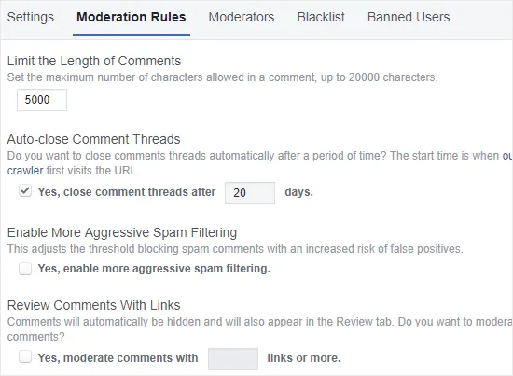Click the empty links count field
Screen dimensions: 513x376
[233, 359]
